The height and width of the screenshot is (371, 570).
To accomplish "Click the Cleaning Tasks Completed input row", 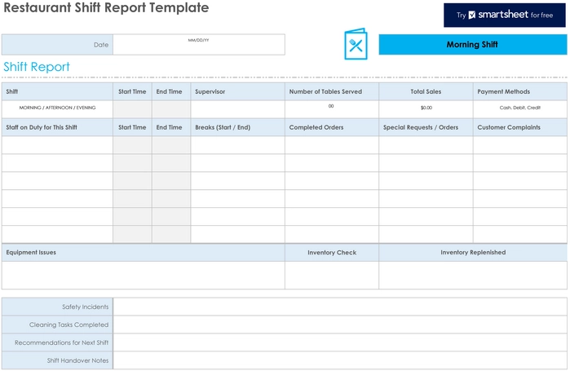I will pos(340,325).
